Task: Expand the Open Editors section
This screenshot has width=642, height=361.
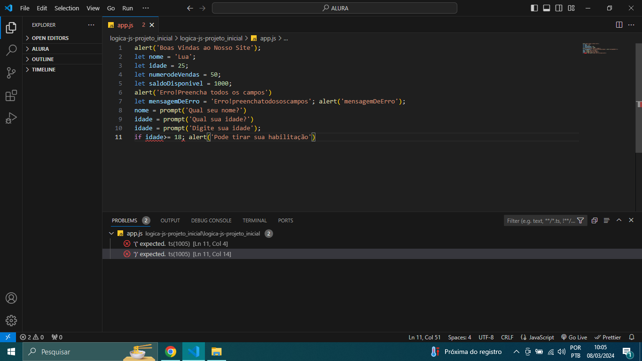Action: tap(63, 38)
